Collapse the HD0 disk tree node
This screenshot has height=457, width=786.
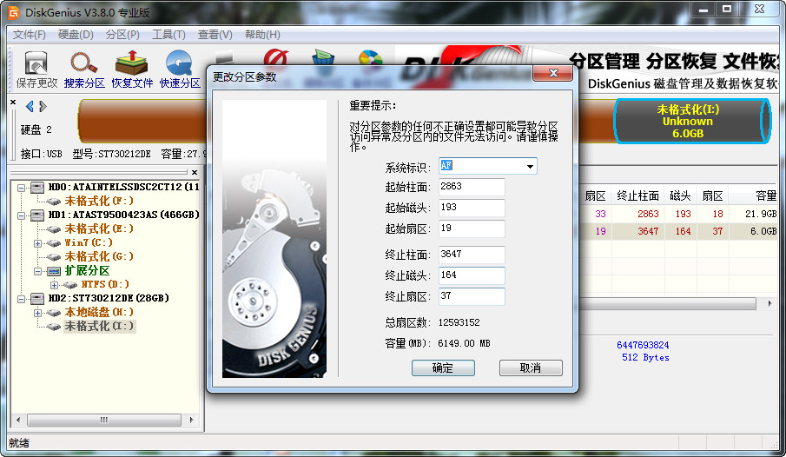[21, 188]
